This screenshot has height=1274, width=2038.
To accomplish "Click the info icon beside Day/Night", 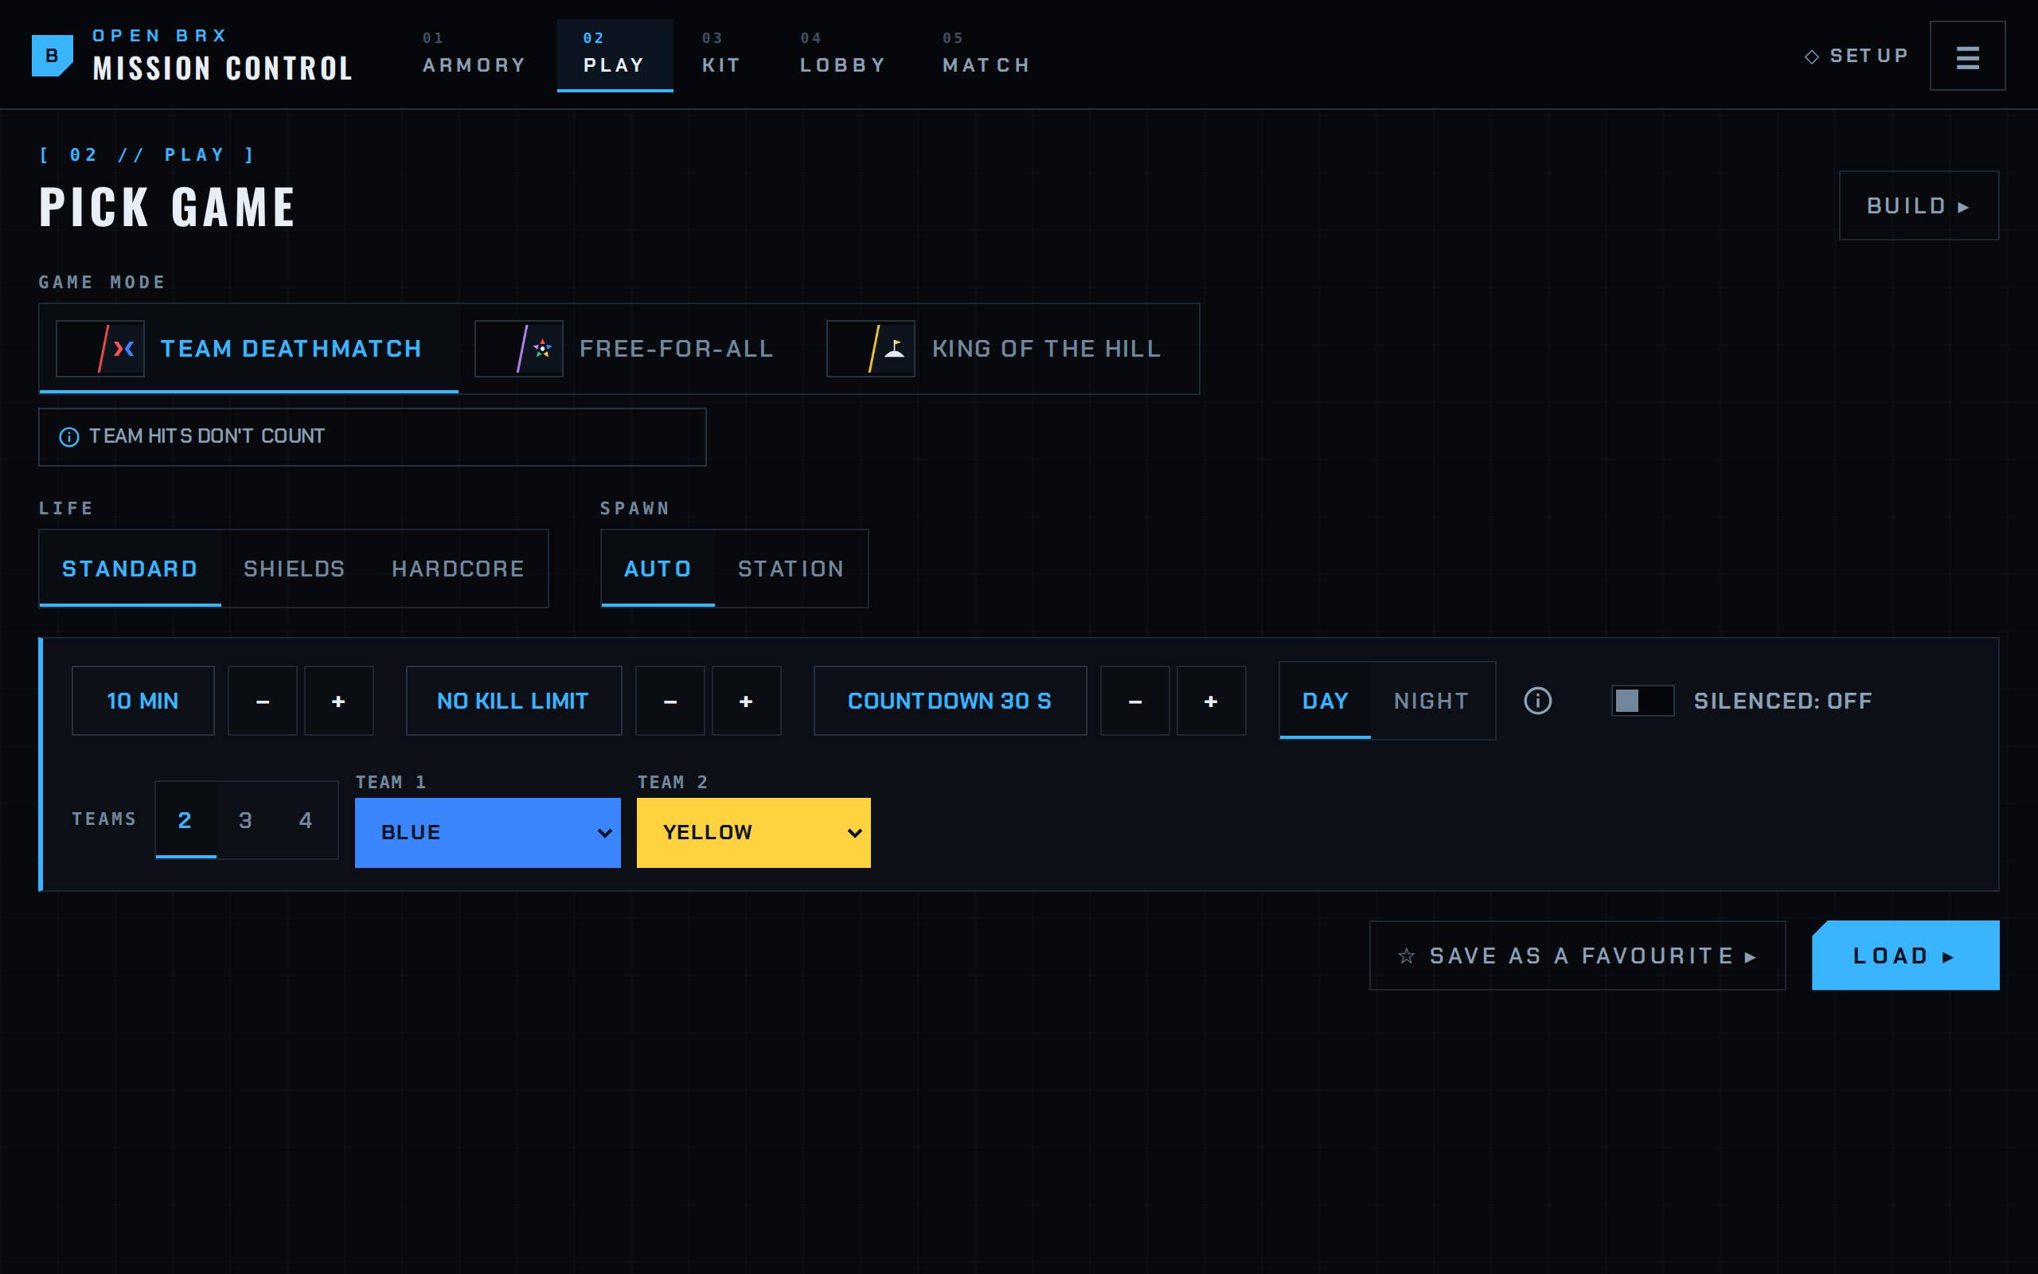I will click(x=1538, y=701).
